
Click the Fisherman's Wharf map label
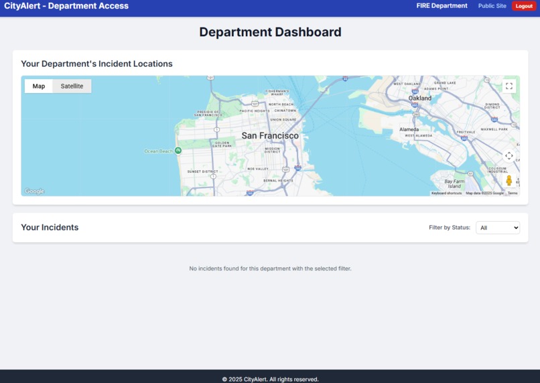[277, 92]
